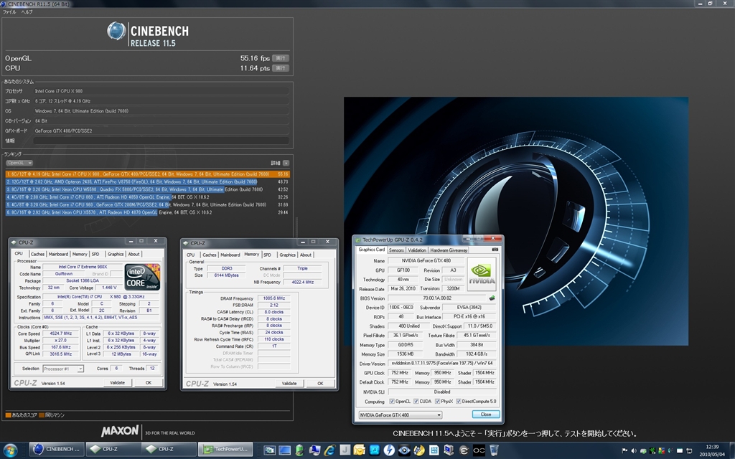
Task: Click the BIOS save chip icon in GPU-Z
Action: pos(492,298)
